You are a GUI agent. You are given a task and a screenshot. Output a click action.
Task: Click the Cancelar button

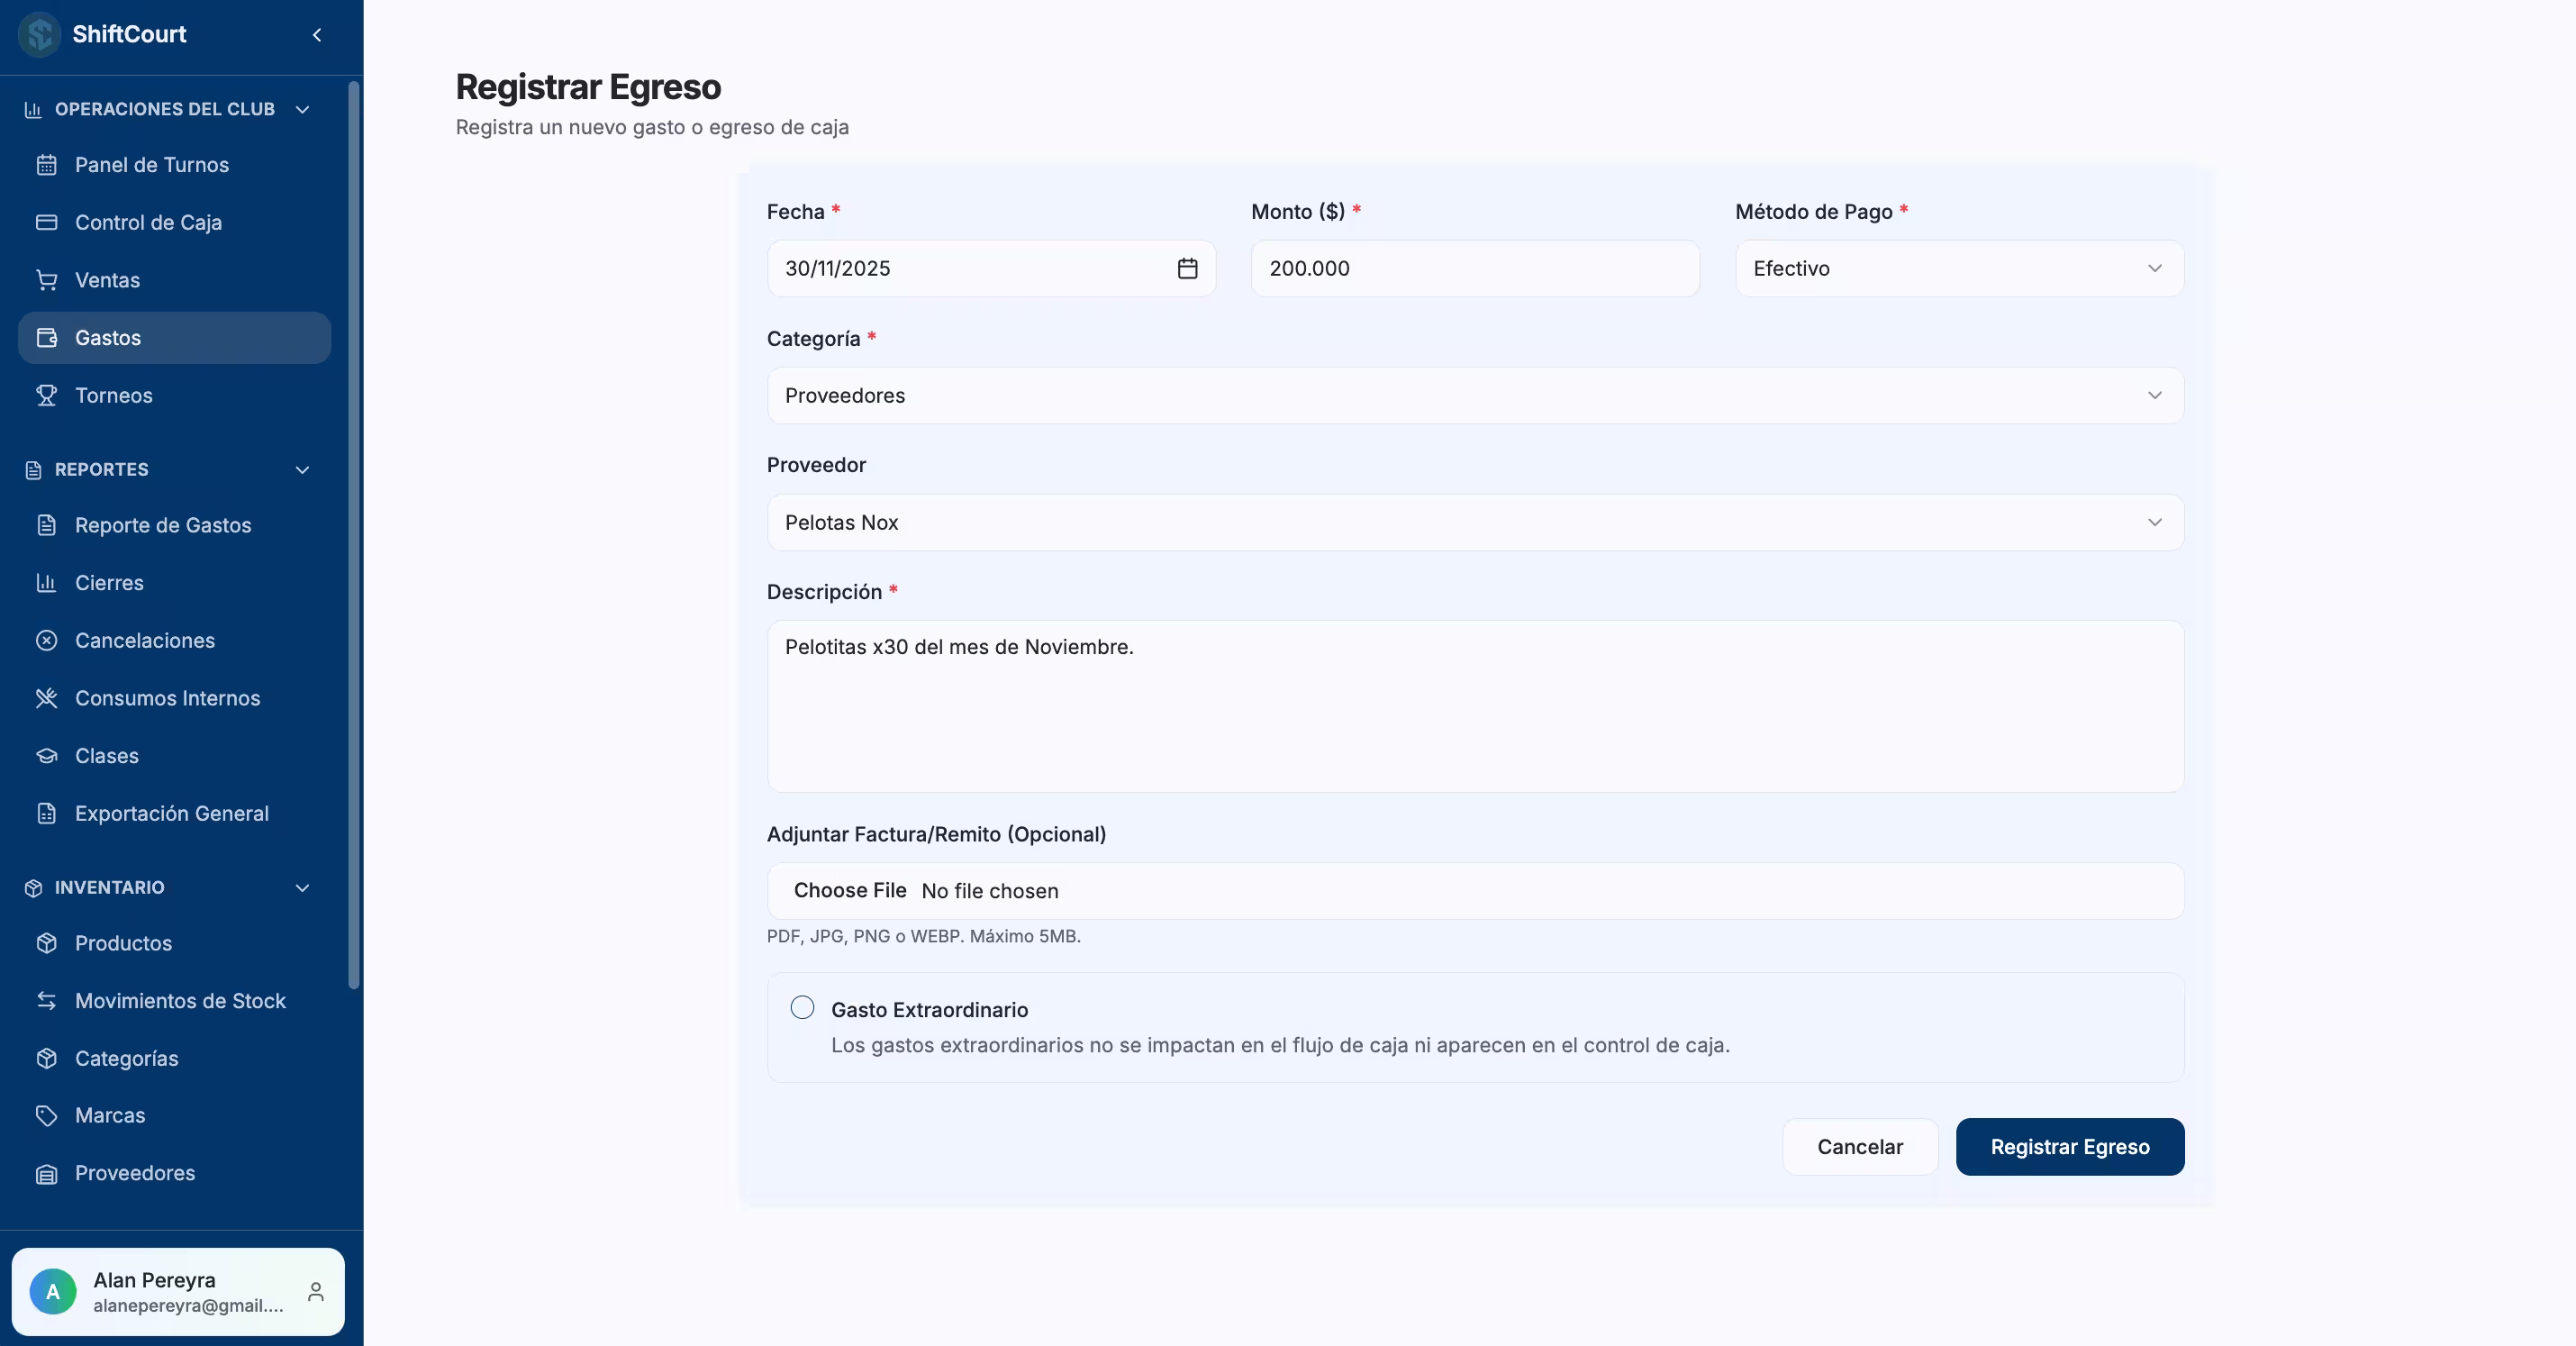coord(1859,1146)
